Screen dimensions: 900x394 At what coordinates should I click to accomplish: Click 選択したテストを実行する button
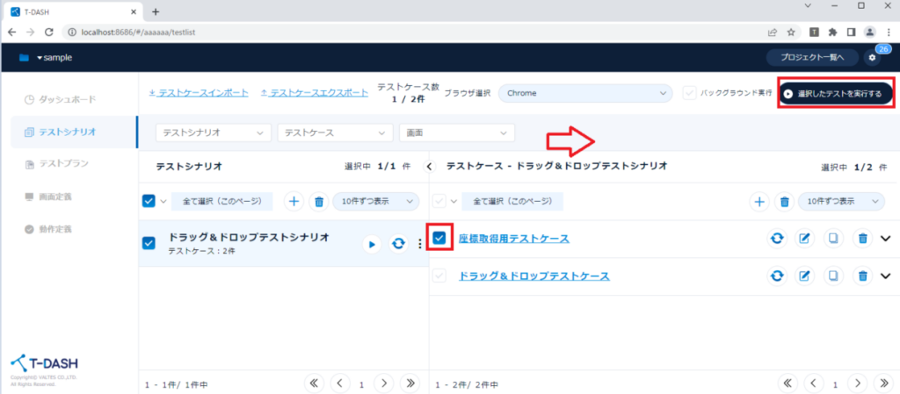(x=838, y=93)
